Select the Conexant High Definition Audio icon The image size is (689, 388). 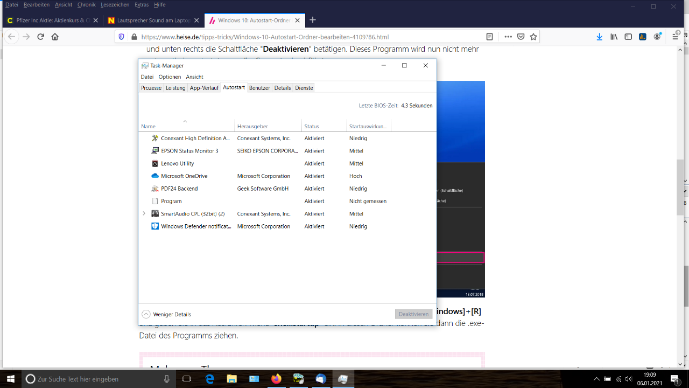click(x=155, y=138)
